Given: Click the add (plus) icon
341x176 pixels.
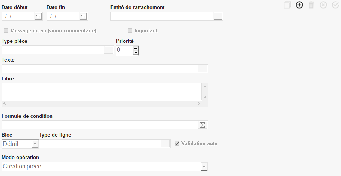Looking at the screenshot, I should (x=299, y=5).
